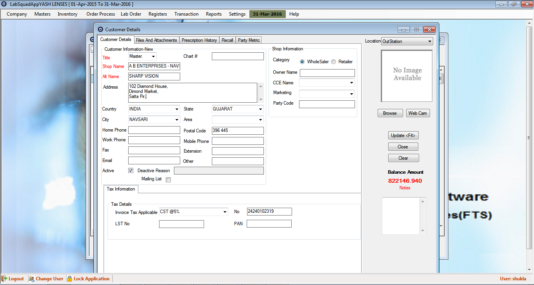The width and height of the screenshot is (534, 285).
Task: Select the WholeSaler radio button
Action: [x=302, y=62]
